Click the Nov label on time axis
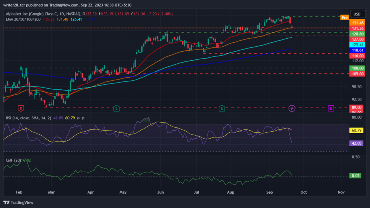 click(341, 192)
